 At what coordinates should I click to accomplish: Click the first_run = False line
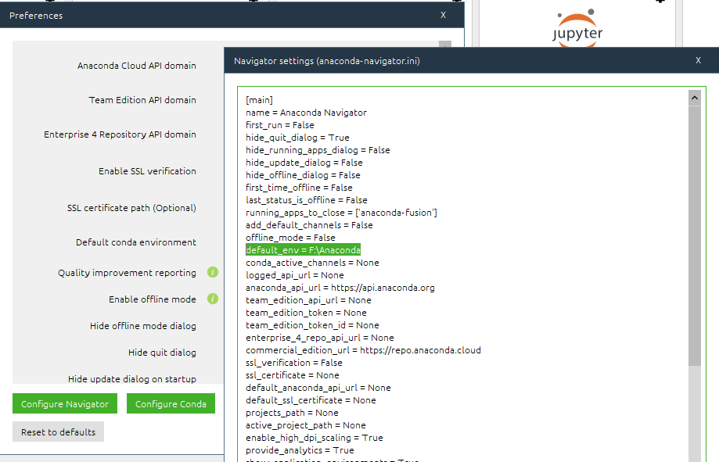(280, 125)
